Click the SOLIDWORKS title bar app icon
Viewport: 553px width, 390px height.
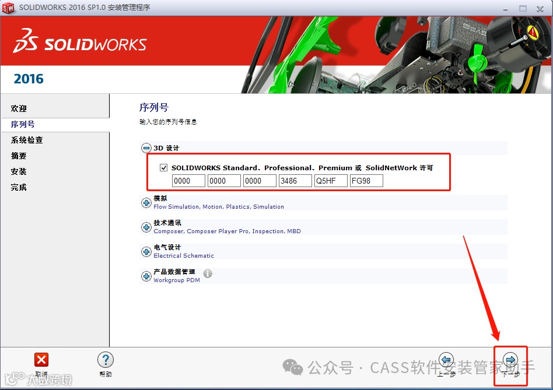pyautogui.click(x=8, y=8)
